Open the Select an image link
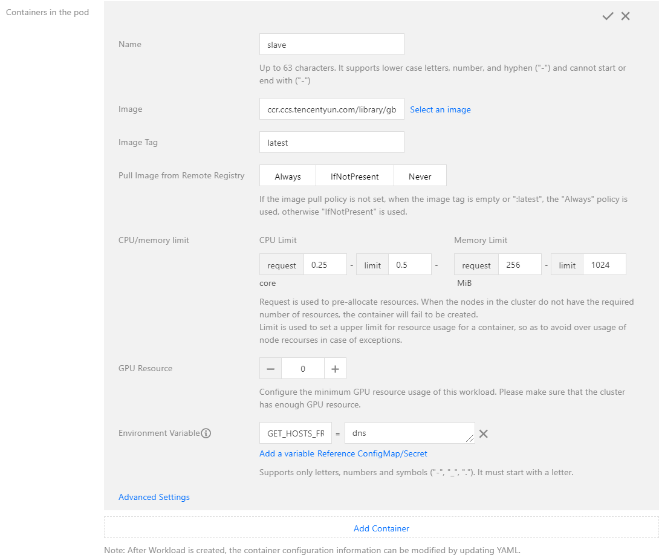 click(440, 109)
